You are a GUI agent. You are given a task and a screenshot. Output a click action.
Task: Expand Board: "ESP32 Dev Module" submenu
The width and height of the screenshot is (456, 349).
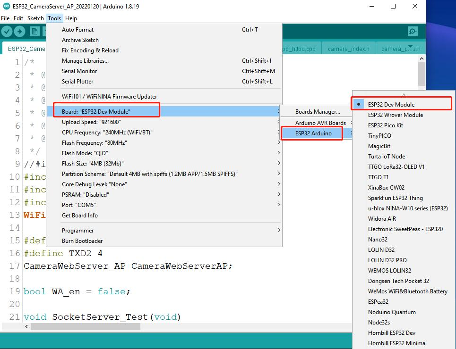point(164,111)
